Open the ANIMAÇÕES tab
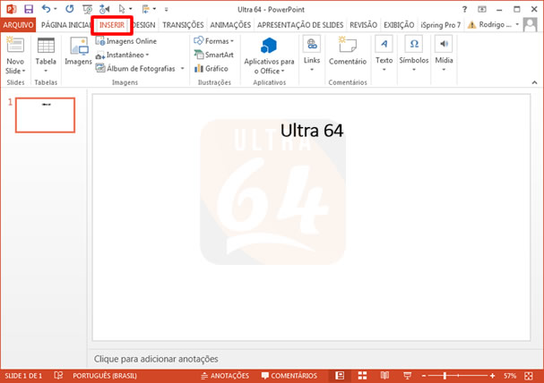The image size is (544, 383). (230, 25)
